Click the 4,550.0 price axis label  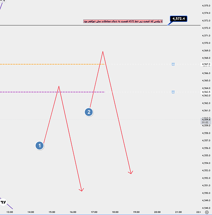tap(206, 193)
